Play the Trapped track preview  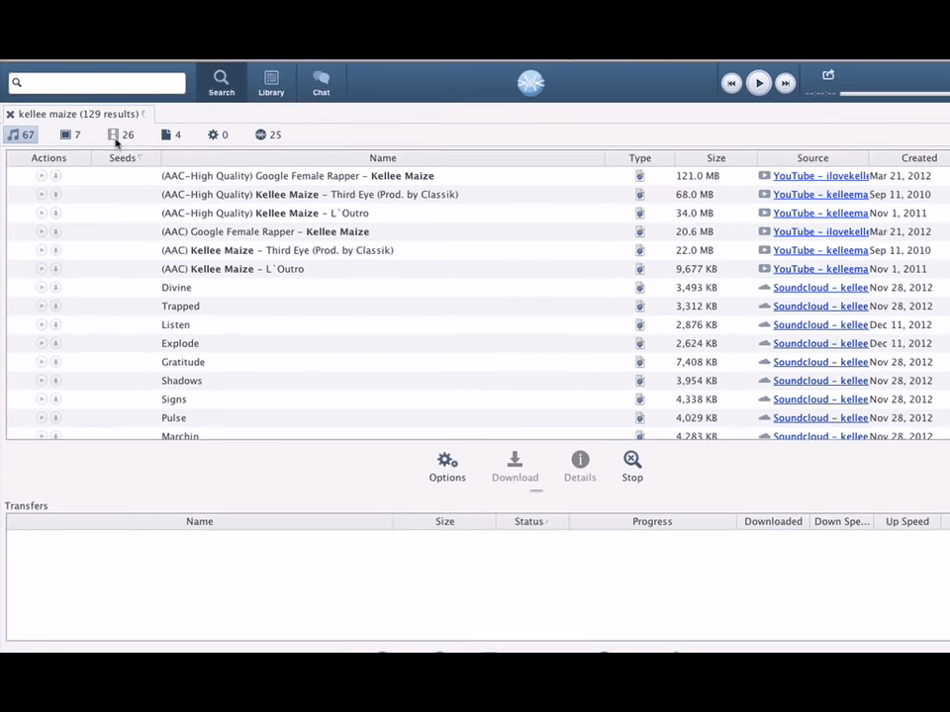(x=42, y=307)
